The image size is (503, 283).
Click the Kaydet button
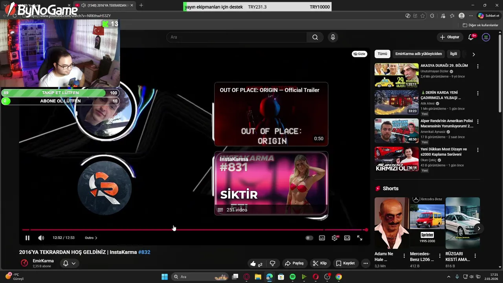pos(345,263)
